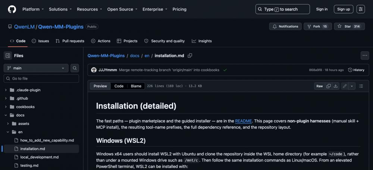Open more edit options dropdown arrow
This screenshot has height=170, width=373.
tap(352, 86)
